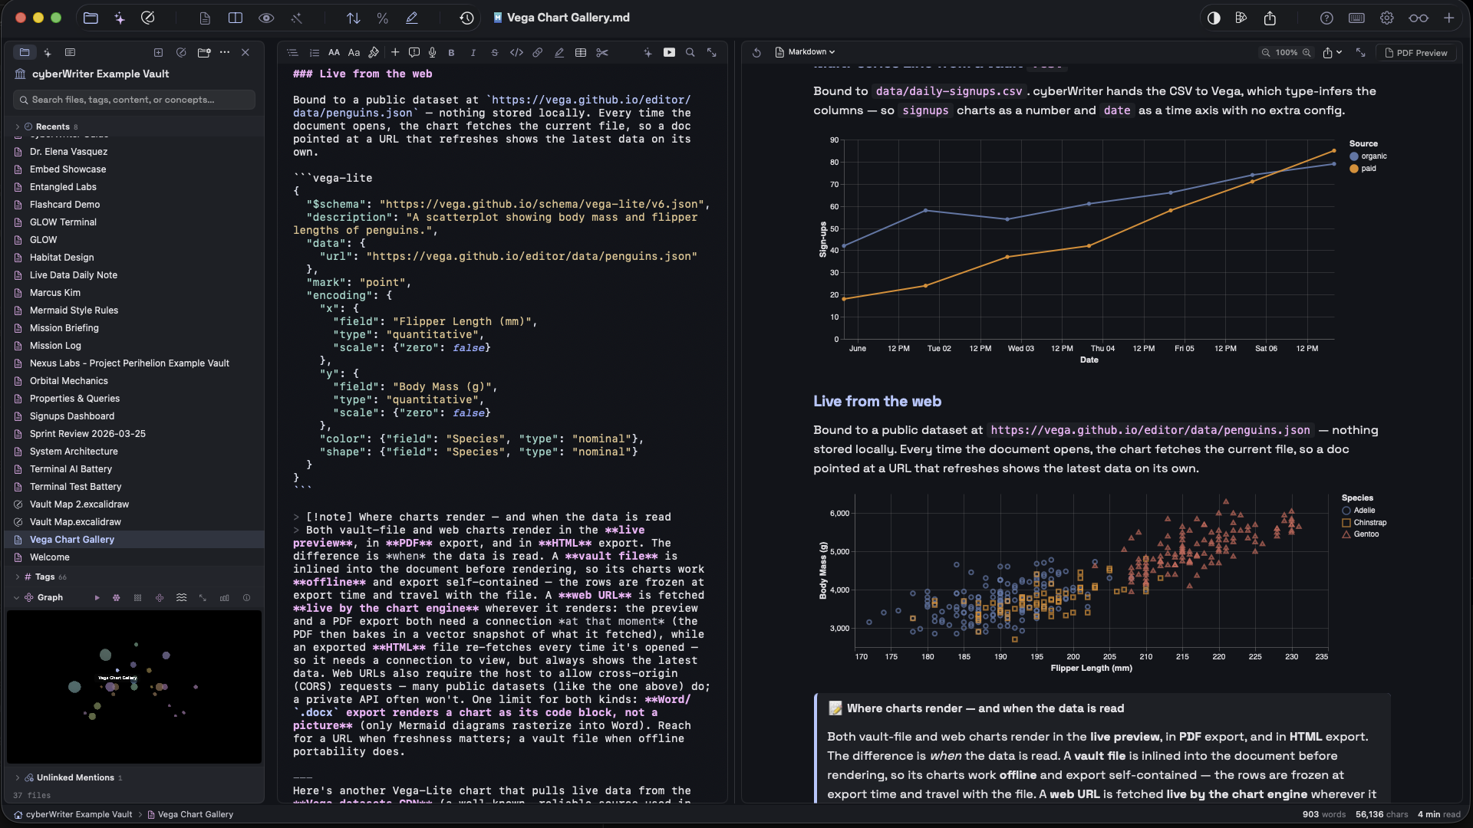Open the Mermaid Style Rules note
Image resolution: width=1473 pixels, height=828 pixels.
(x=134, y=310)
